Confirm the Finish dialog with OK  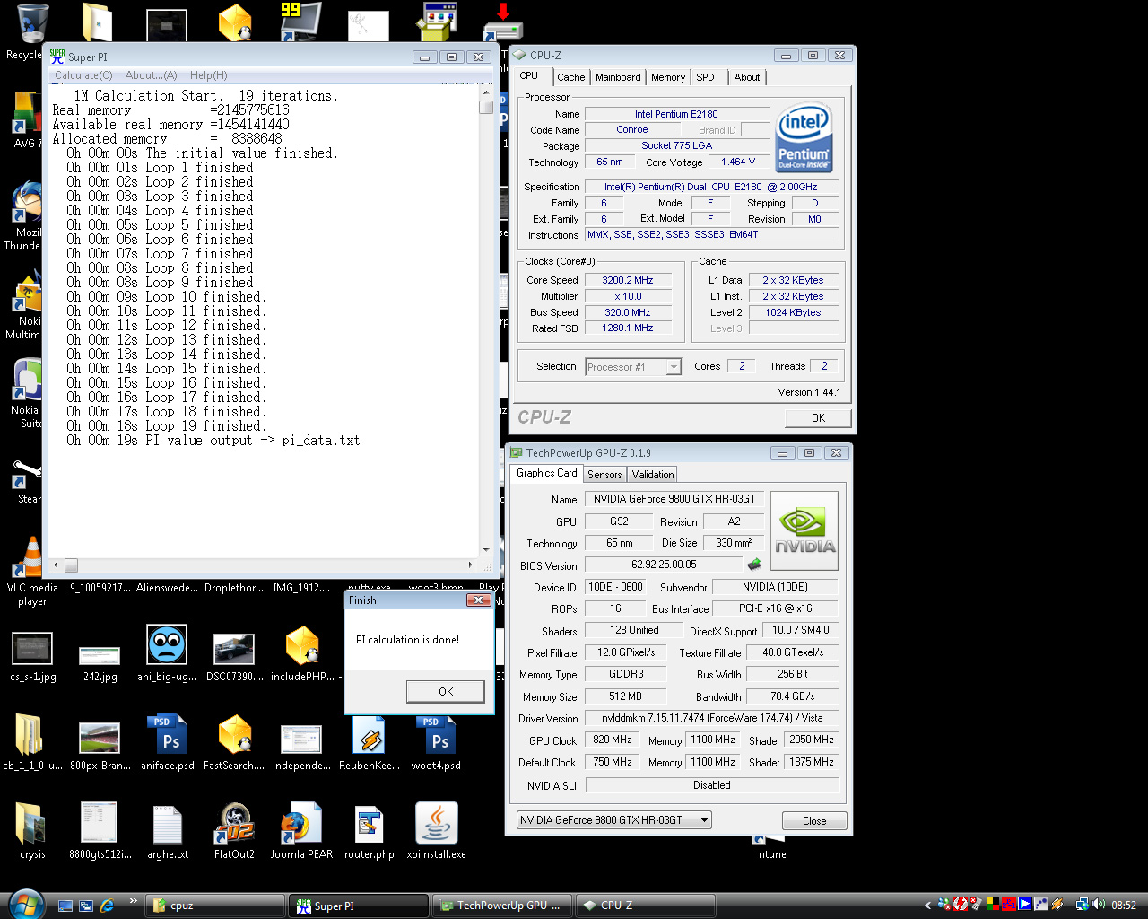pos(446,691)
